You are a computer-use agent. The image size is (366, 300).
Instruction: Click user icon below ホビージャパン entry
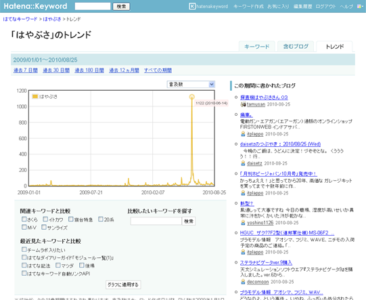(243, 193)
